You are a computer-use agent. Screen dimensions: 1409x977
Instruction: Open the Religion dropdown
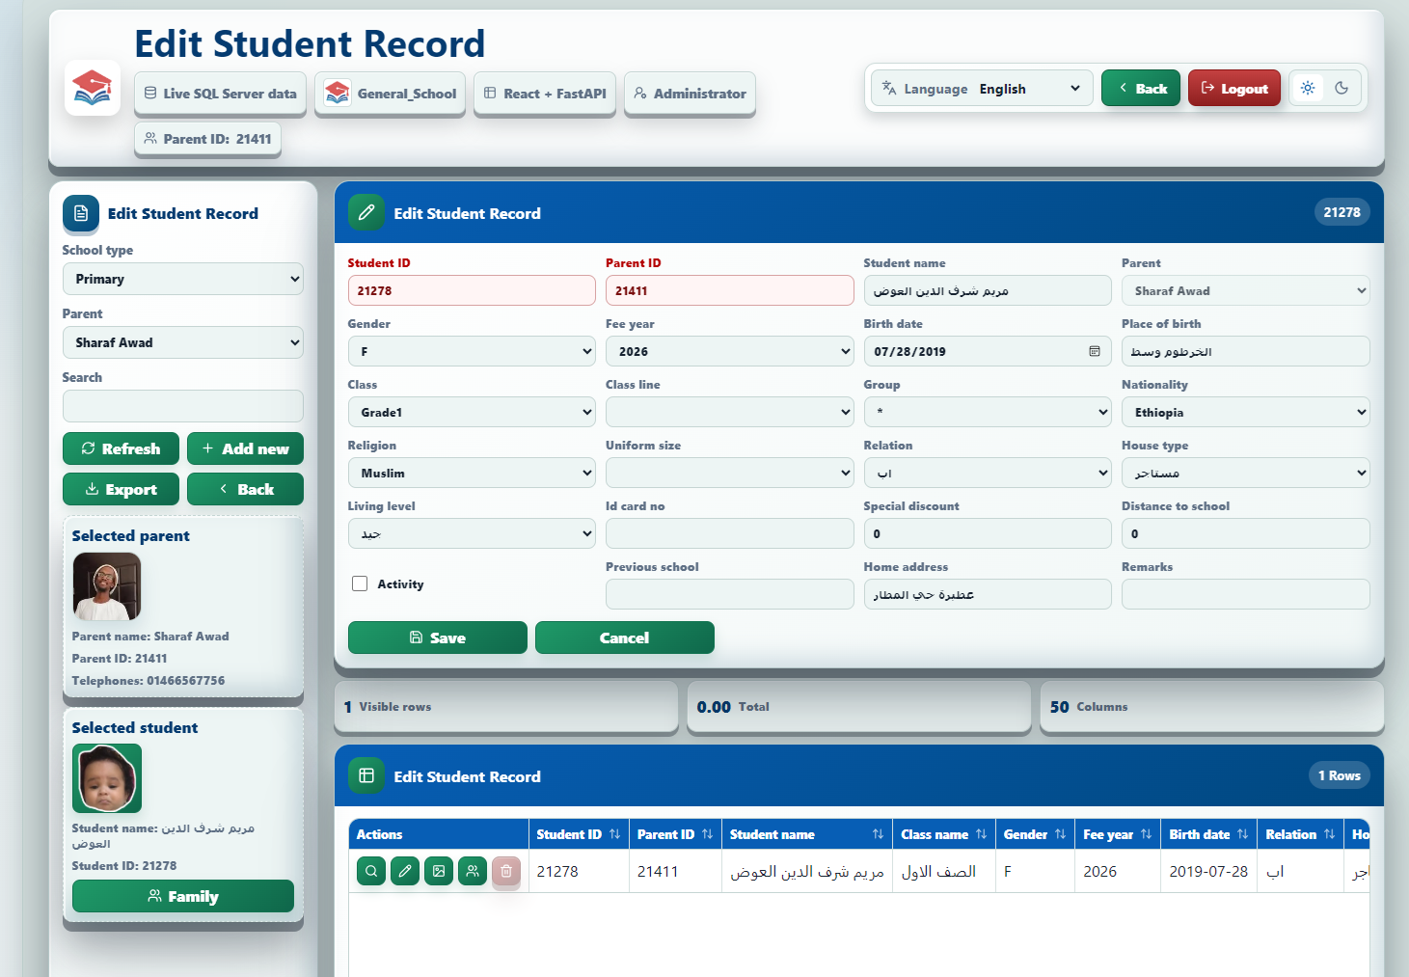(x=472, y=473)
